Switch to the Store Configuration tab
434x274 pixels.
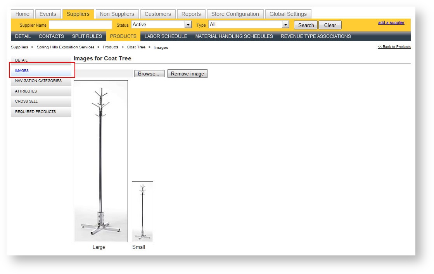(x=235, y=14)
